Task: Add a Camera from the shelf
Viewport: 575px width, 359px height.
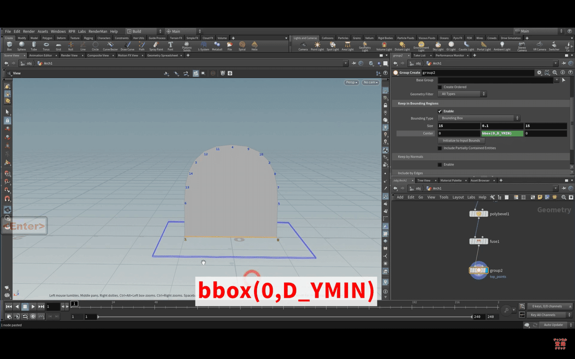Action: pyautogui.click(x=303, y=46)
